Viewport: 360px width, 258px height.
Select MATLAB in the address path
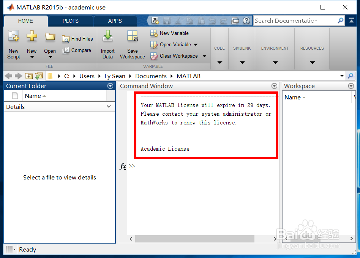pos(188,76)
